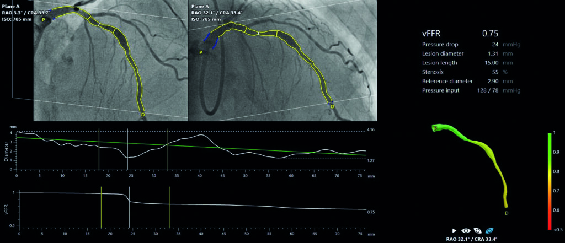Select left yellow lesion boundary in diameter graph
The width and height of the screenshot is (565, 243).
pyautogui.click(x=99, y=149)
